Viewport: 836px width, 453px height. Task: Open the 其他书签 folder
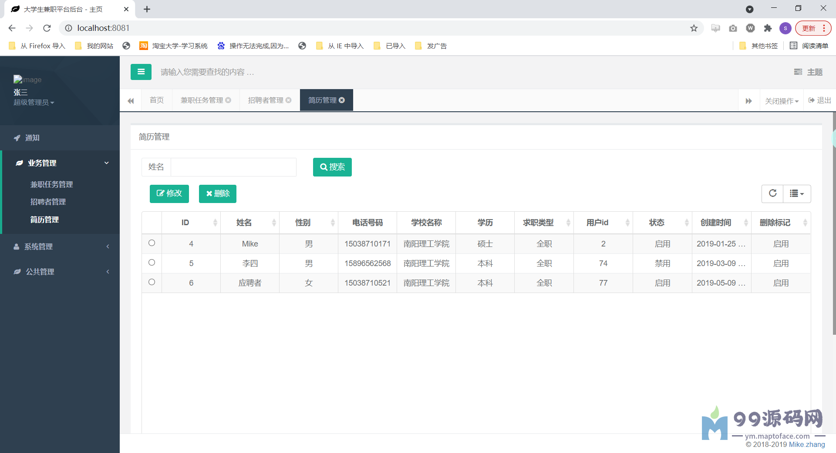click(x=758, y=46)
